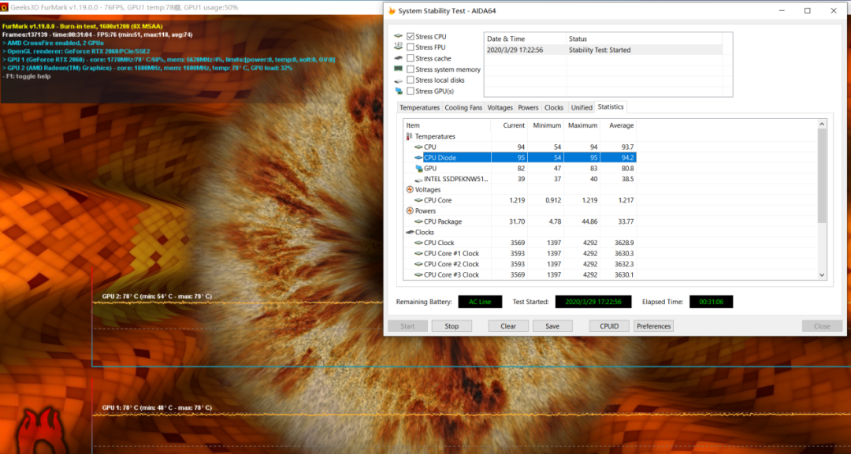This screenshot has width=851, height=454.
Task: Click the disk icon beside Stress local disks
Action: click(399, 80)
